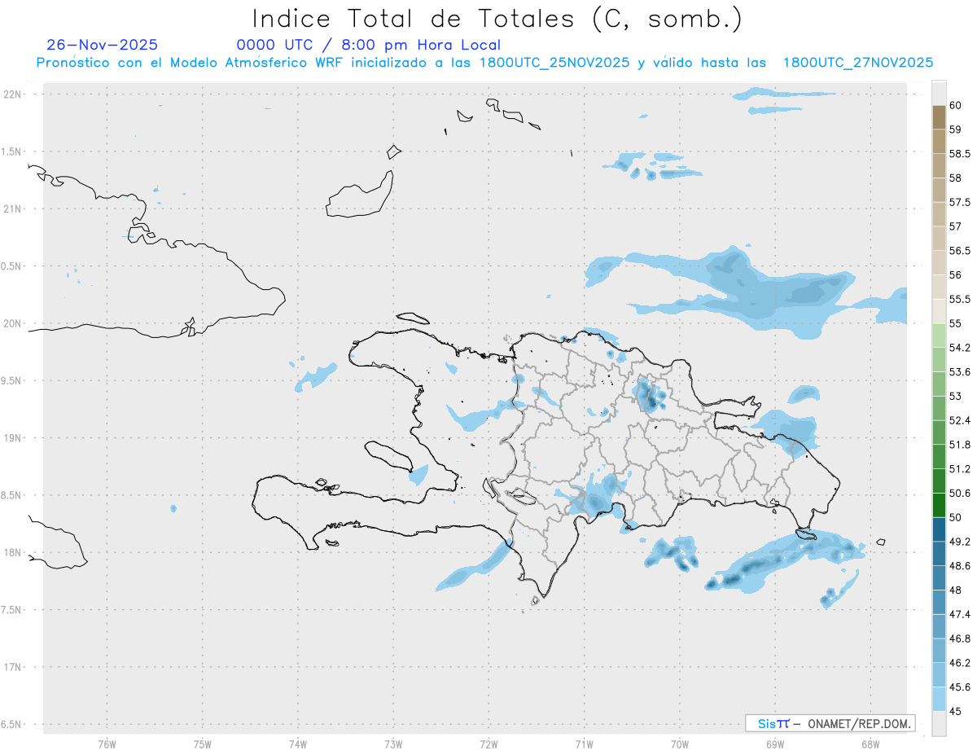This screenshot has width=977, height=755.
Task: Click colorbar value '56.5'
Action: point(960,250)
